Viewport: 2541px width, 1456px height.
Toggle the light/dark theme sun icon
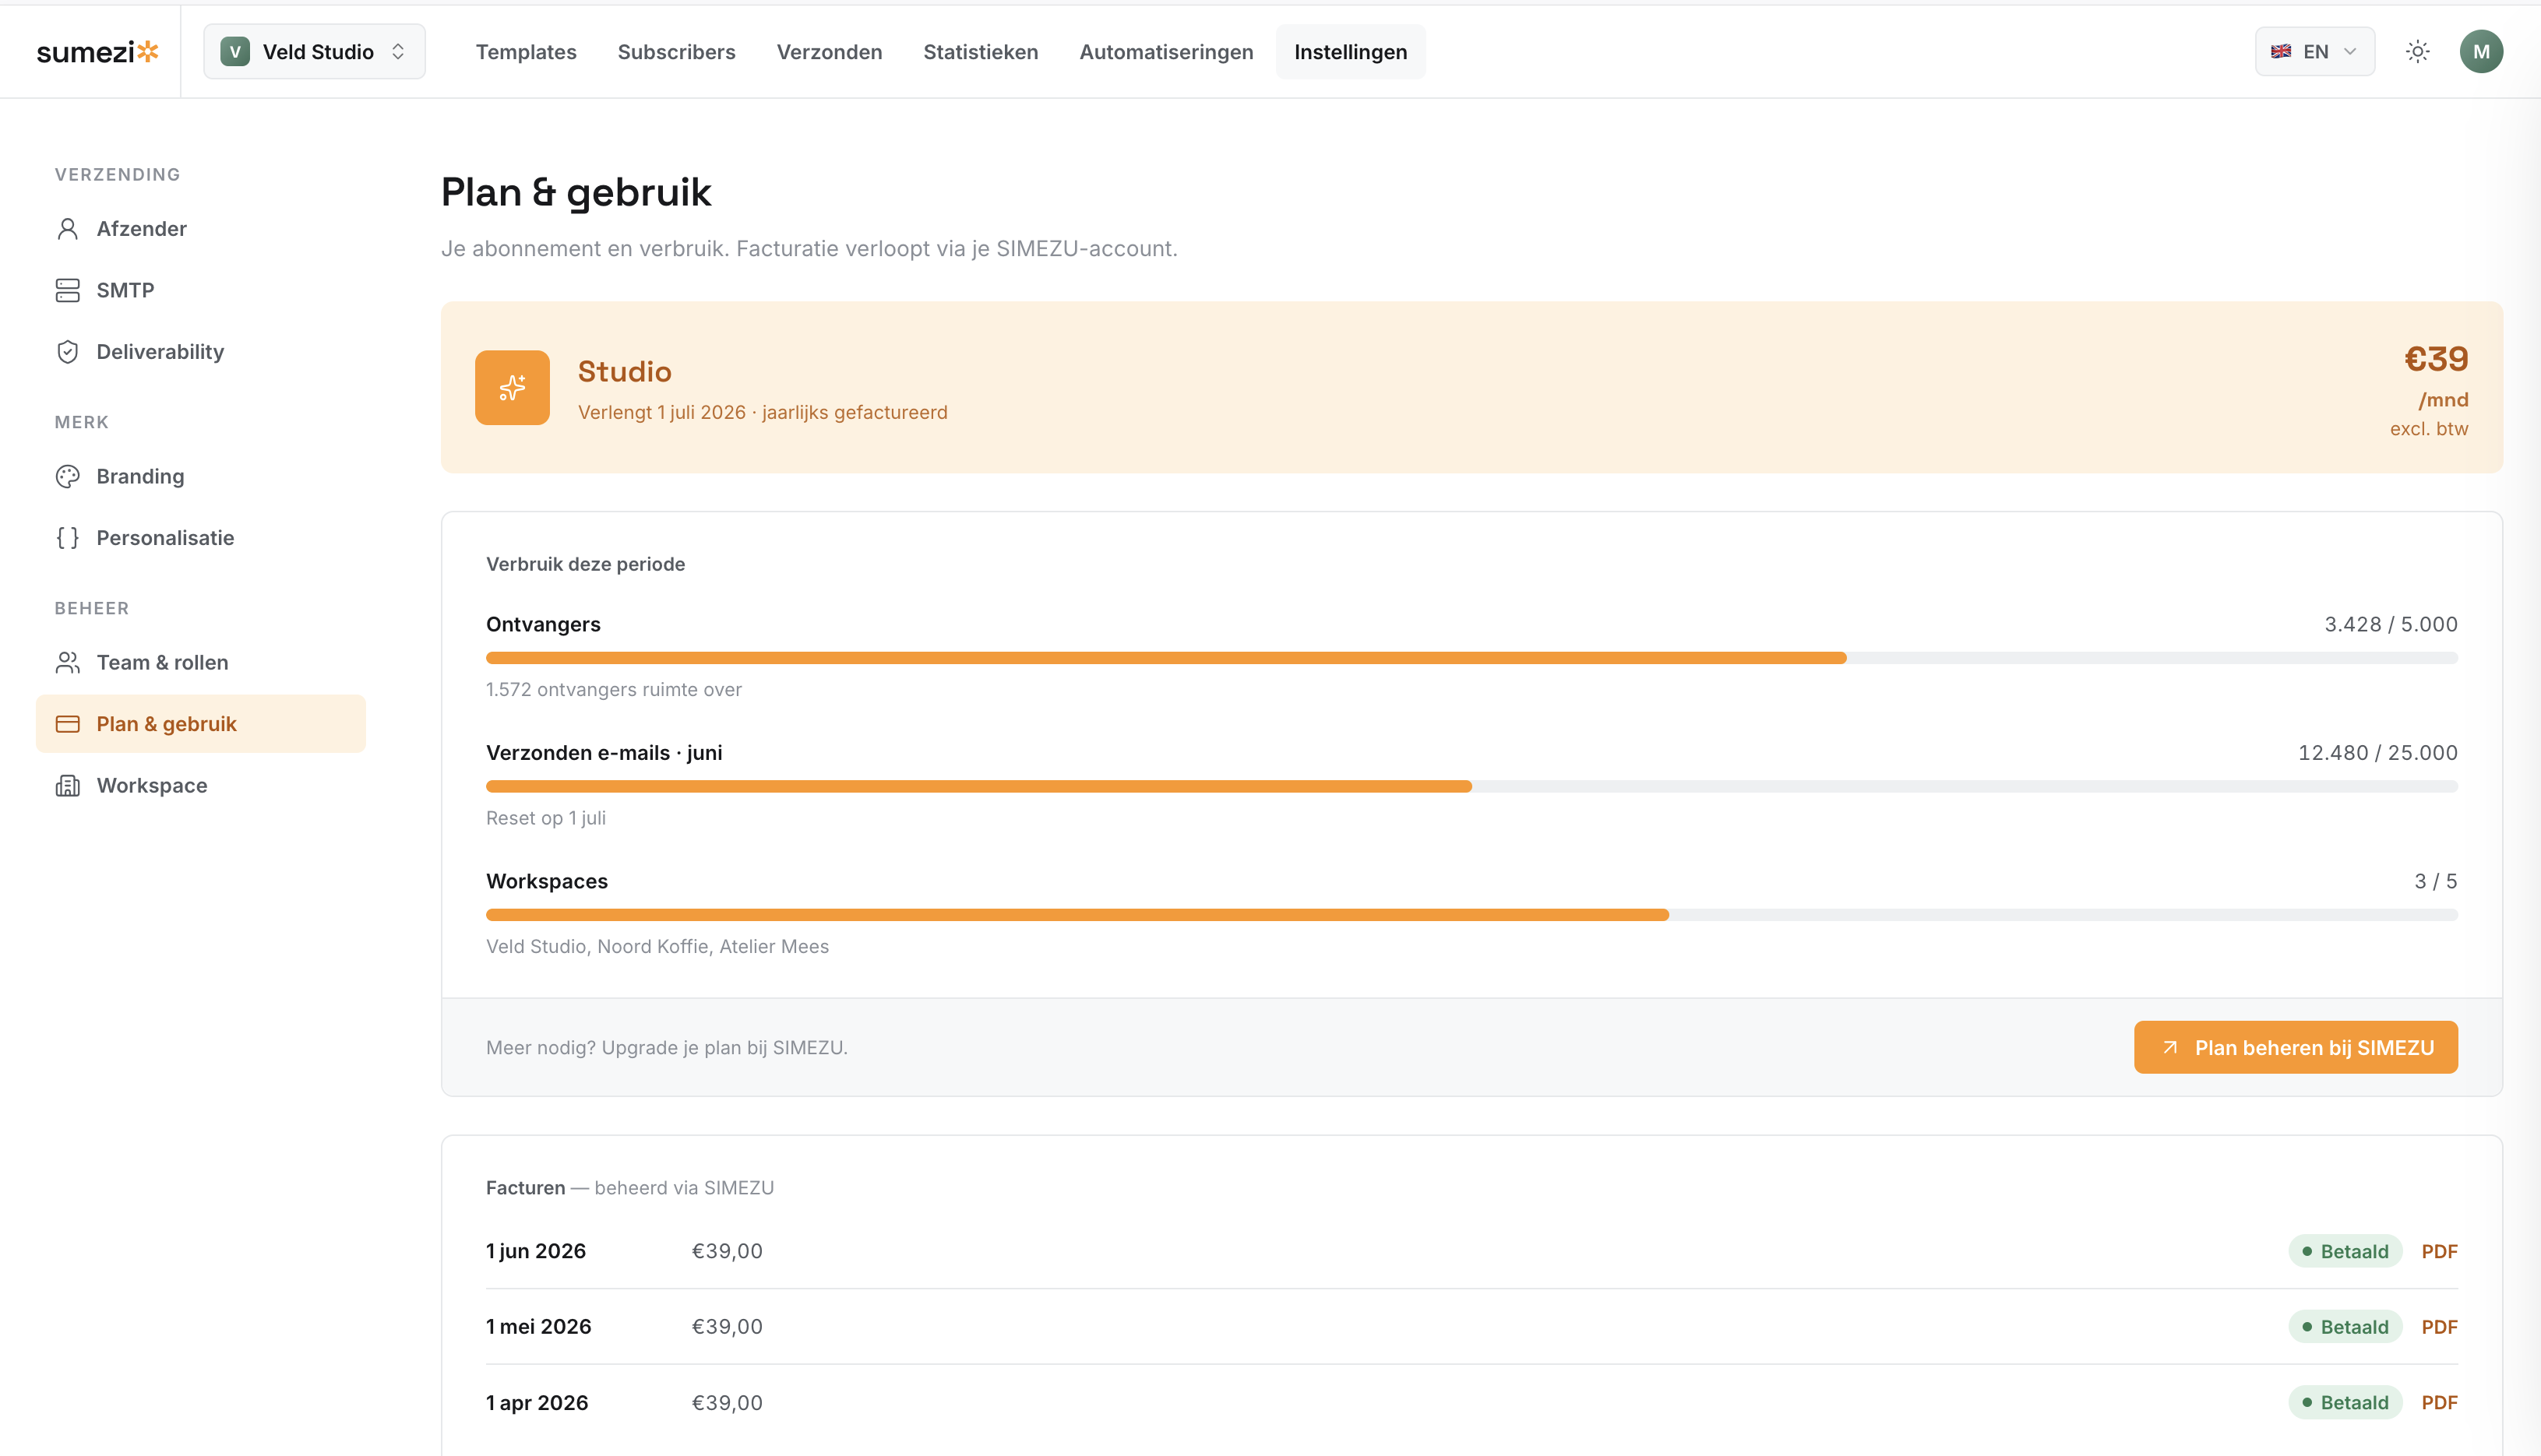click(2418, 52)
